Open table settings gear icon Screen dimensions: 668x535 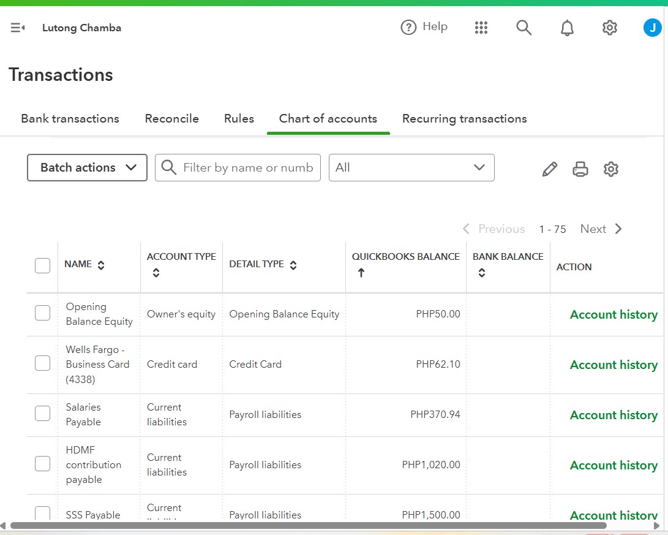(x=611, y=169)
